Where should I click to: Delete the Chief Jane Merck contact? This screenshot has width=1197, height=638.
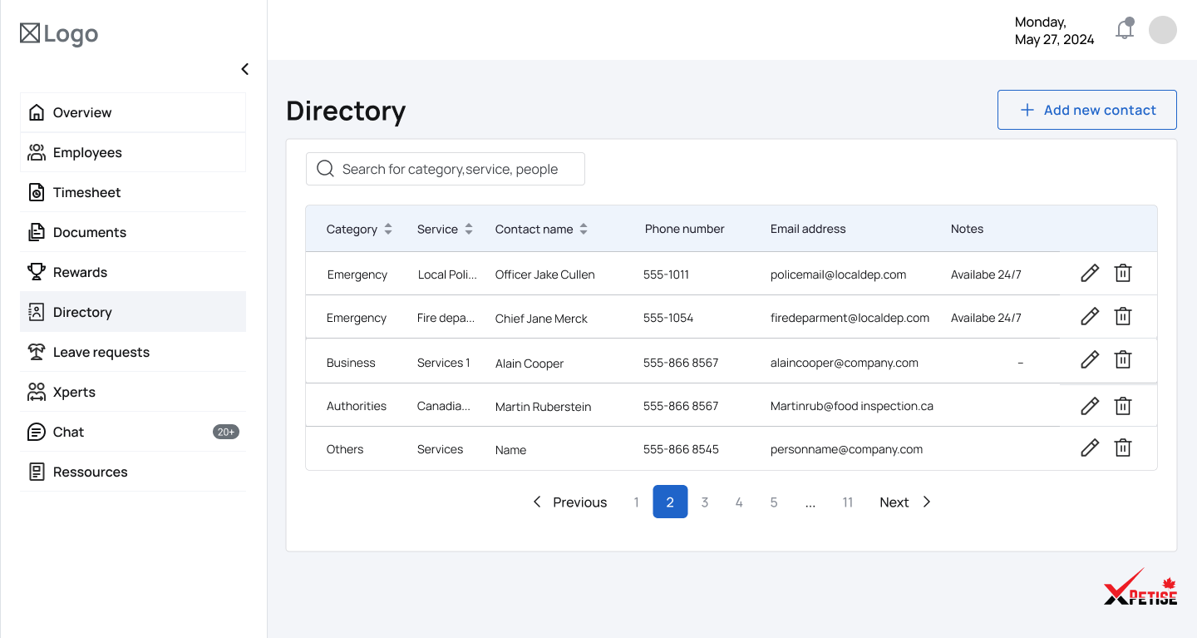tap(1123, 316)
